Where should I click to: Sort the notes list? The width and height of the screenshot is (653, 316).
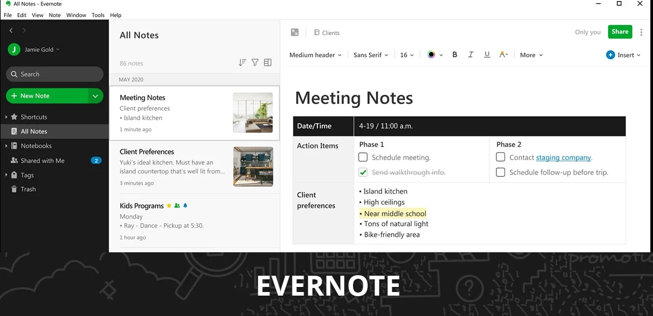[242, 62]
